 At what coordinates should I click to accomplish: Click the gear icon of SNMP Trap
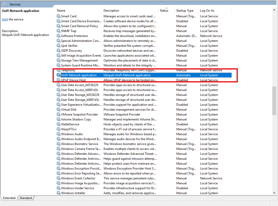pos(58,31)
